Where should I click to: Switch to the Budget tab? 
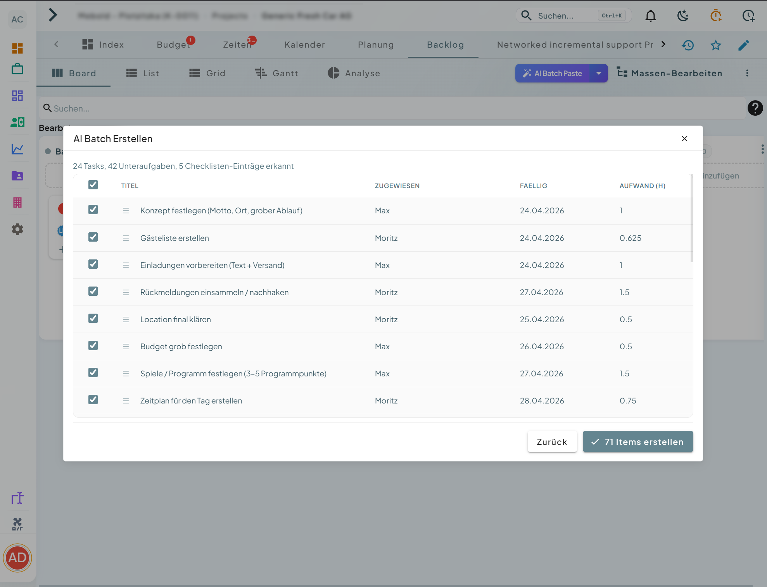click(x=174, y=45)
